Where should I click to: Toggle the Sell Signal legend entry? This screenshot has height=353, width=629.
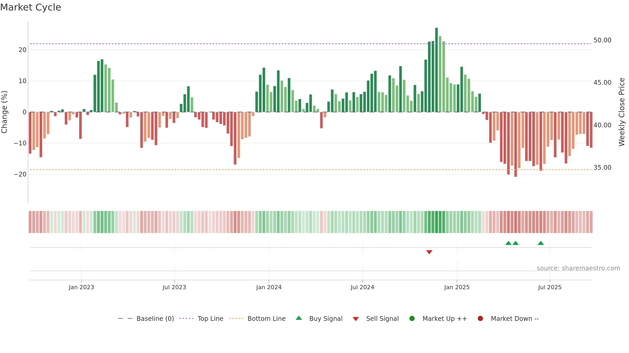376,318
